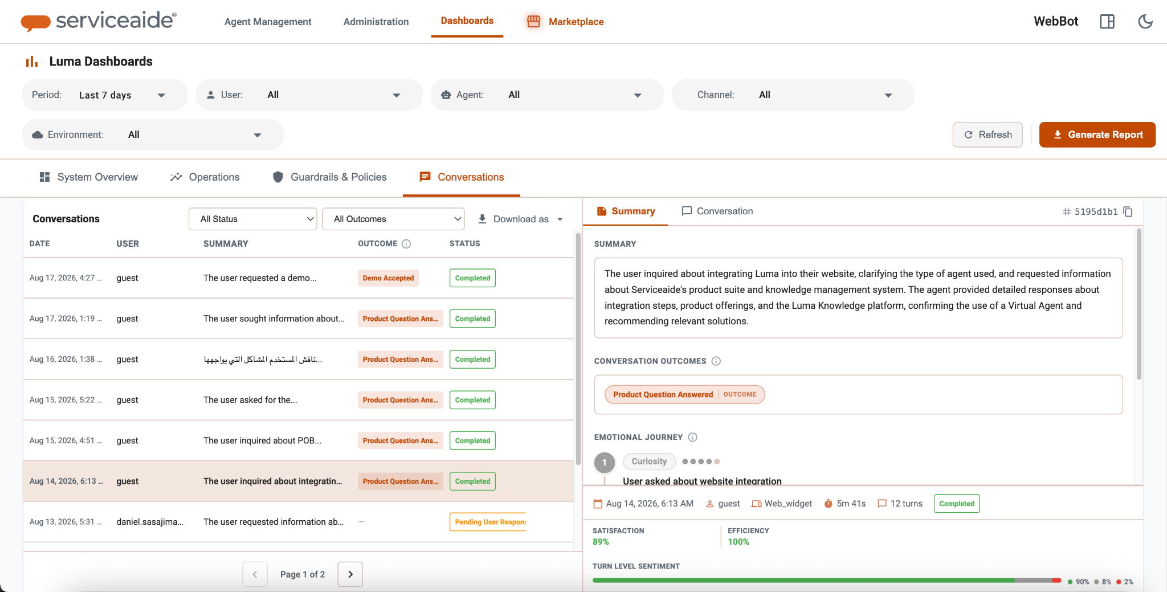Viewport: 1167px width, 592px height.
Task: Select 'The user inquired about POB...' row
Action: [298, 441]
